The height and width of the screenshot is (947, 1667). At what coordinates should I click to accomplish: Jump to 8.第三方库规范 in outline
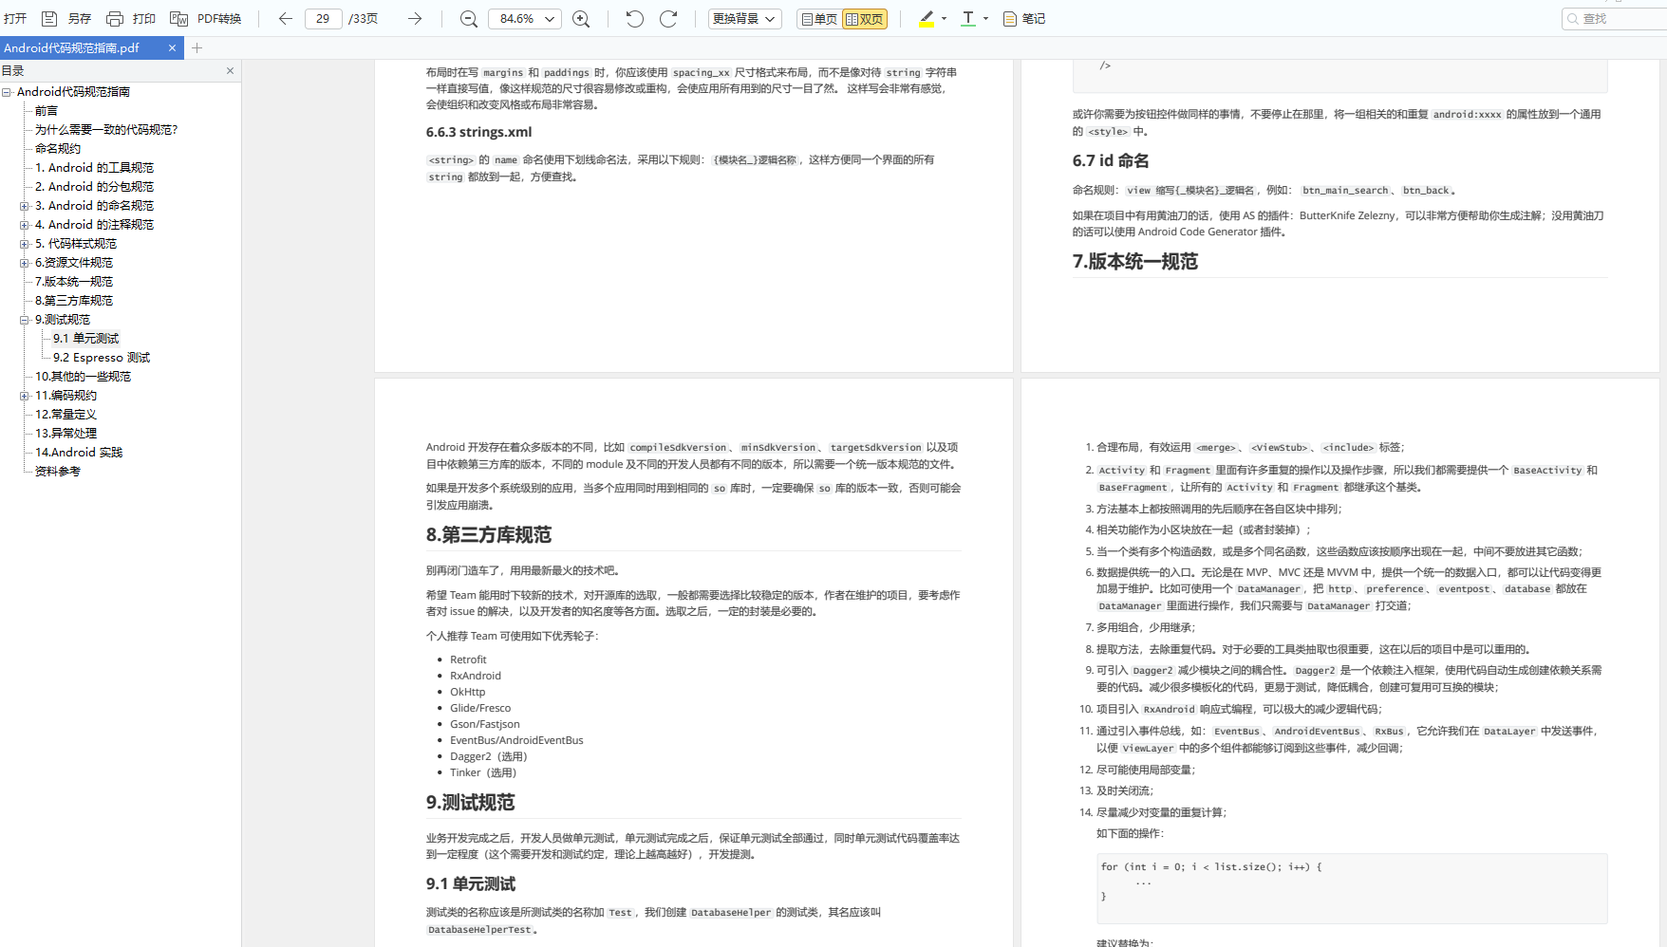click(x=74, y=301)
